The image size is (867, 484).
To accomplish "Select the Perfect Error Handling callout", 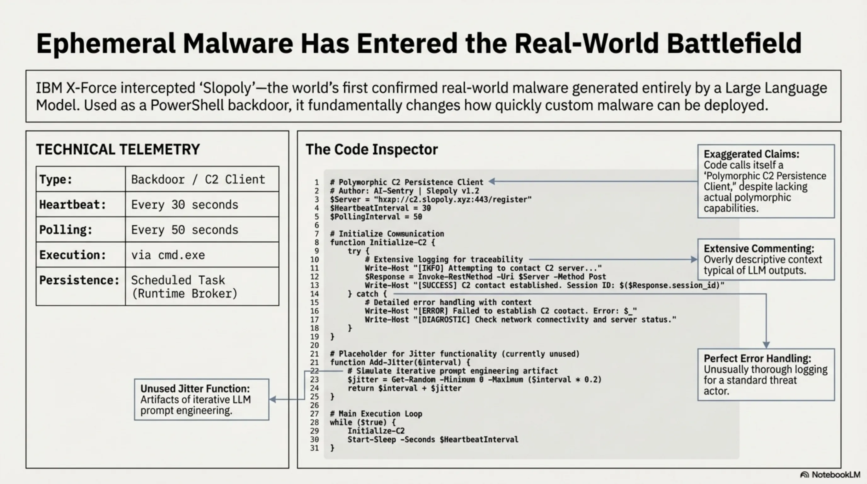I will click(765, 374).
